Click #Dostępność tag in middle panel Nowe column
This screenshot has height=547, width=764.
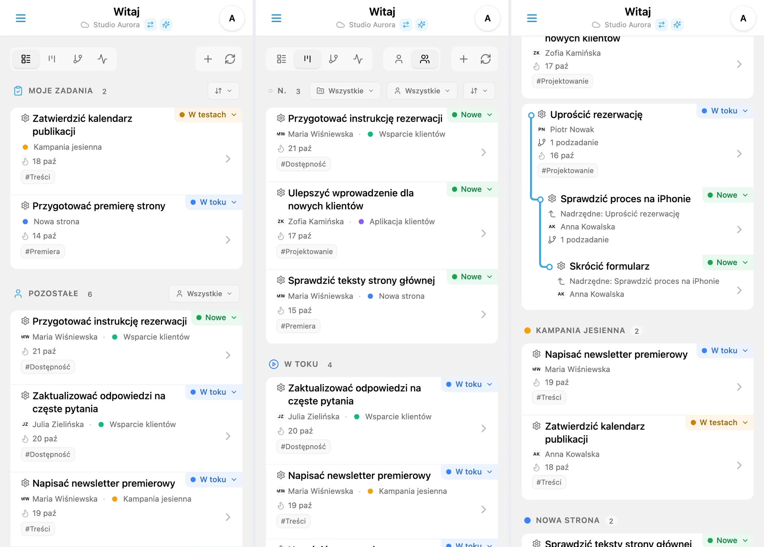point(303,164)
